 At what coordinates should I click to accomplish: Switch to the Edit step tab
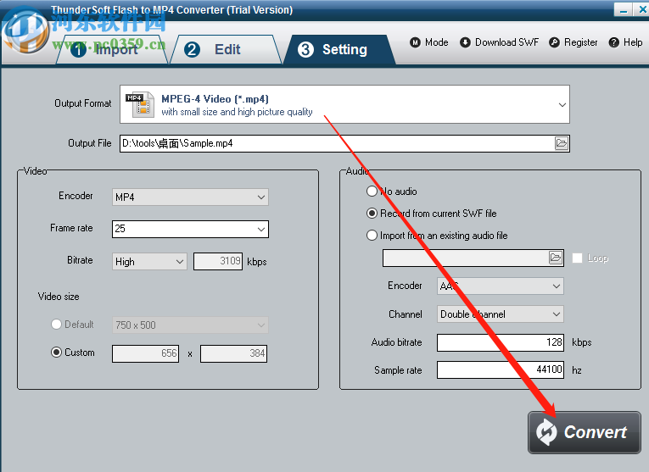(226, 50)
